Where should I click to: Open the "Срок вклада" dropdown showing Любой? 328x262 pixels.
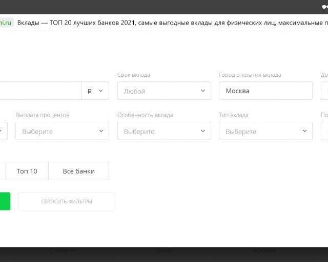pos(164,91)
